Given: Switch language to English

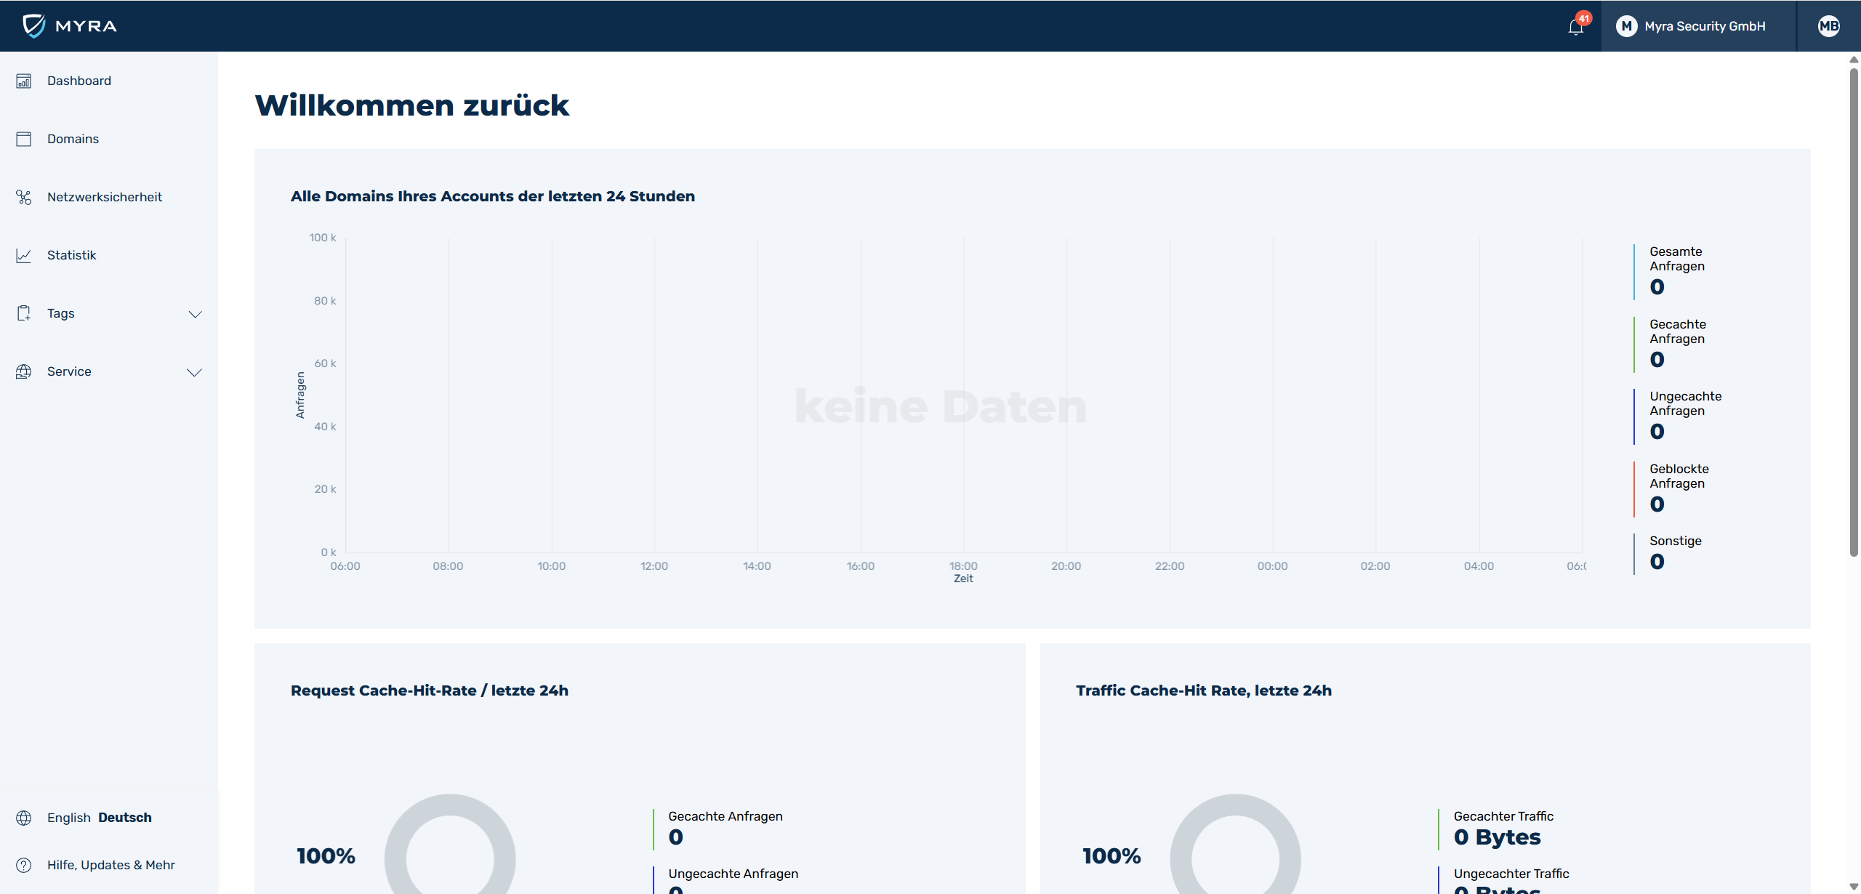Looking at the screenshot, I should pos(69,818).
